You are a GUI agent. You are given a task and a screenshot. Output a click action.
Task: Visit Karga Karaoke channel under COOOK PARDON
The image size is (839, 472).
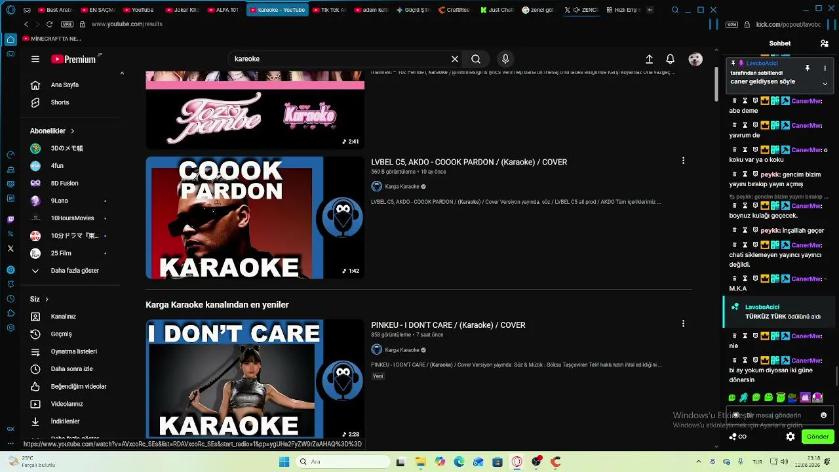point(402,187)
